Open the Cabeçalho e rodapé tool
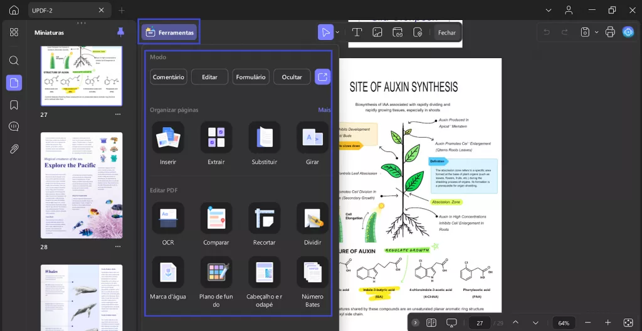 [x=265, y=282]
